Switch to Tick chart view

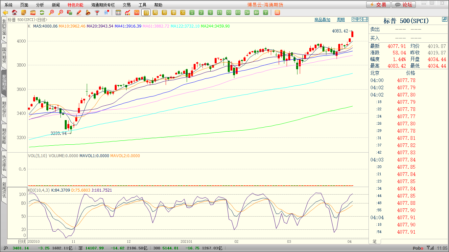point(137,12)
